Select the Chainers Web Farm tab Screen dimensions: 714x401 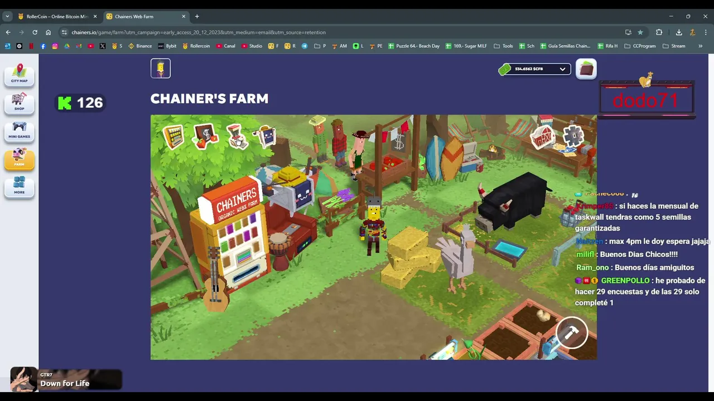pos(145,17)
